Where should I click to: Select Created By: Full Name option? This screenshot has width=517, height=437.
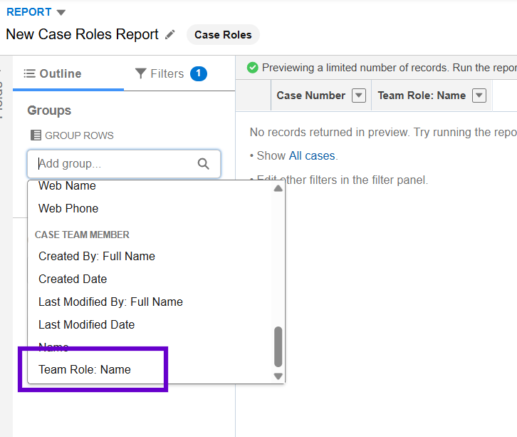click(x=97, y=256)
